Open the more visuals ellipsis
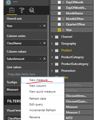 15,2
